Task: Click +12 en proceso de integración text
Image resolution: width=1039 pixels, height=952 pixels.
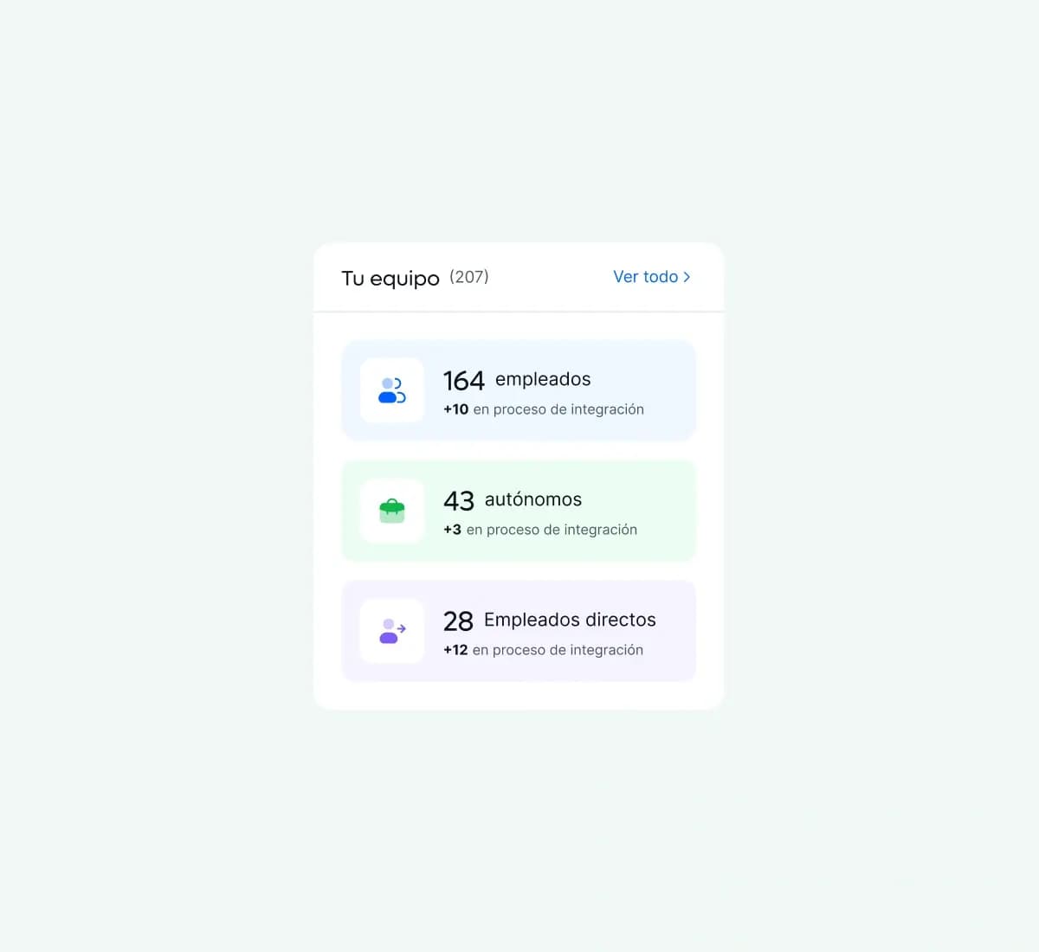Action: 543,650
